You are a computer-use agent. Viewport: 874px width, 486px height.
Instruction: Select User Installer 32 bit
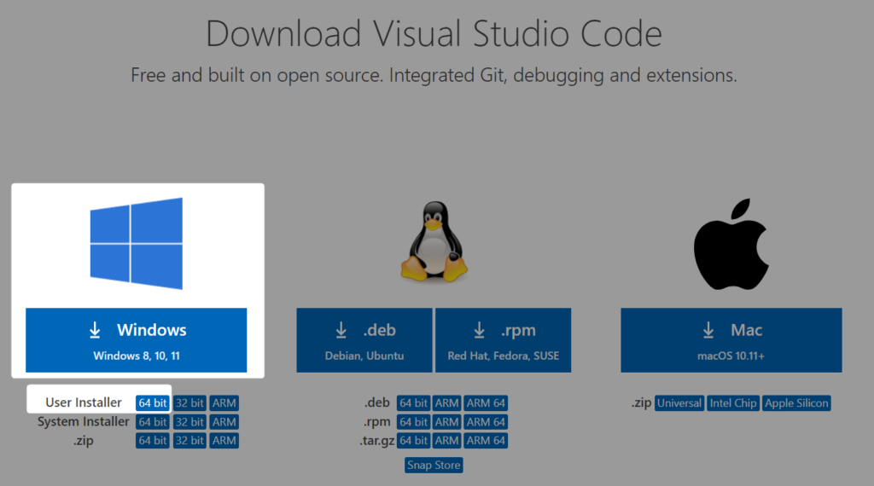click(189, 403)
